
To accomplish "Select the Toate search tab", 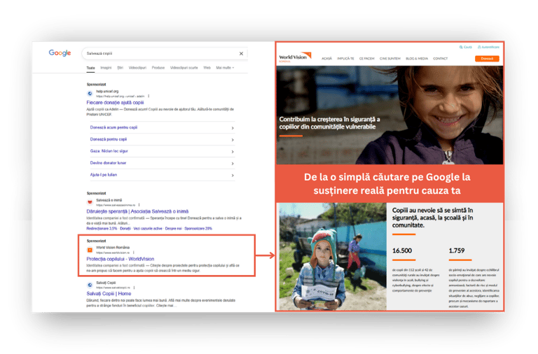I will (90, 68).
